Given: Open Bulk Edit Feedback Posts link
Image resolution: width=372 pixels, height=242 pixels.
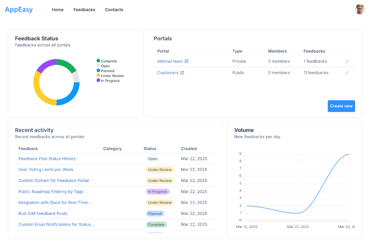Looking at the screenshot, I should pos(43,213).
